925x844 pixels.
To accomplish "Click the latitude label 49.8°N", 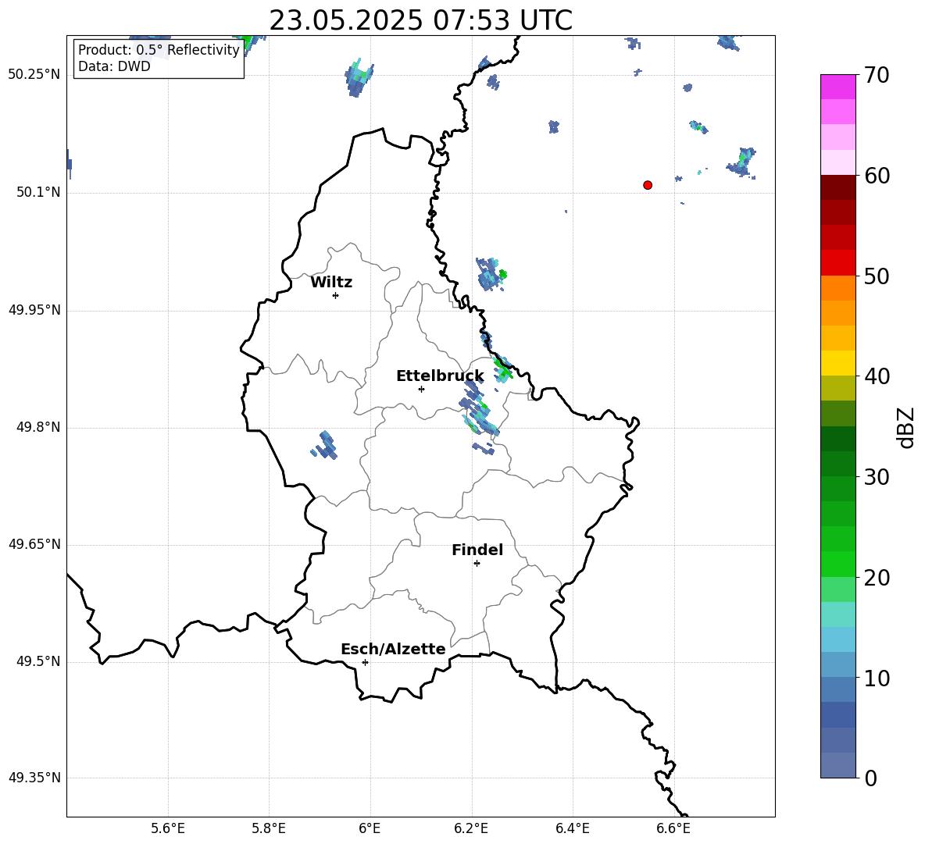I will click(x=38, y=427).
